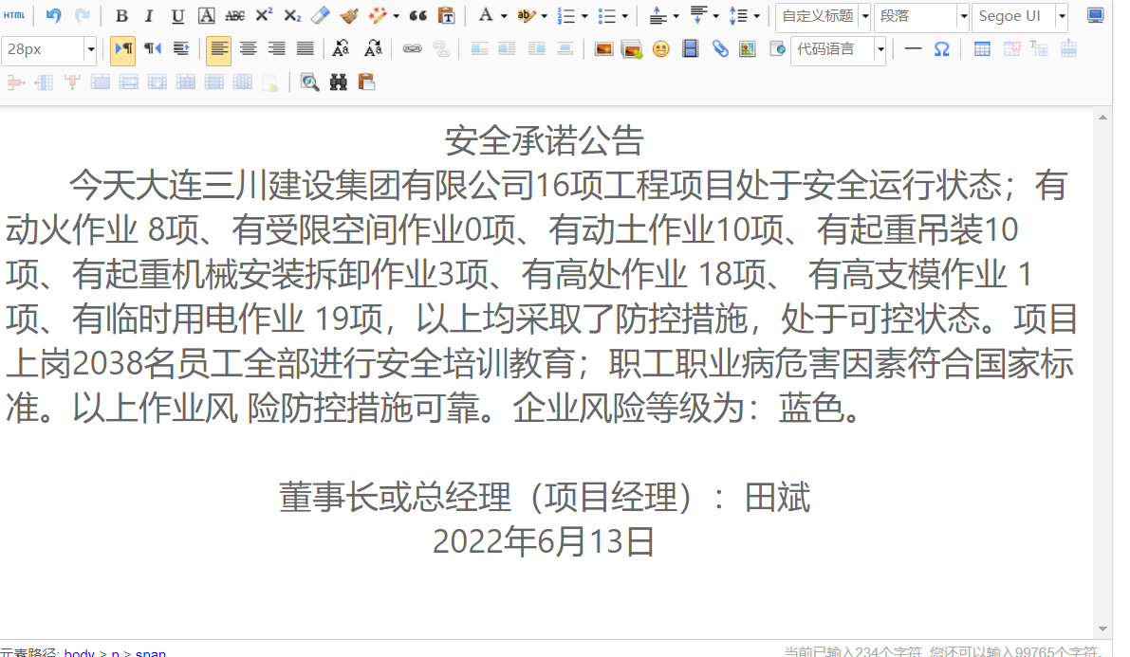Upload a single image

click(x=603, y=48)
